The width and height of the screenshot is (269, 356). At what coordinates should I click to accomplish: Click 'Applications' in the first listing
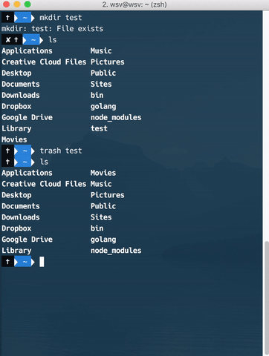[x=27, y=51]
